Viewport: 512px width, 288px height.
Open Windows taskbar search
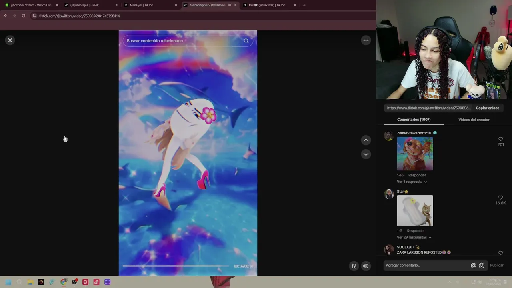click(x=19, y=282)
